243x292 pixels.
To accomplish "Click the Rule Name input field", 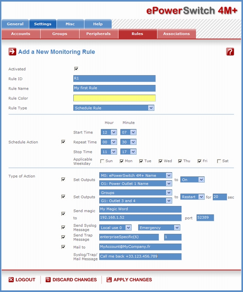I will tap(114, 88).
